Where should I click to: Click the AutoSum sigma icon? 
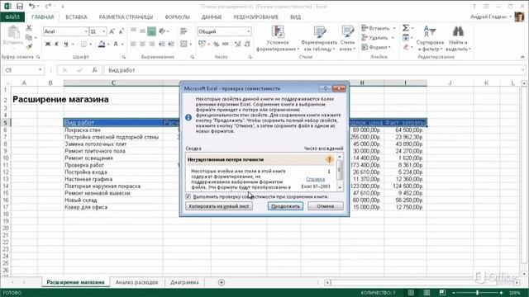tap(406, 28)
